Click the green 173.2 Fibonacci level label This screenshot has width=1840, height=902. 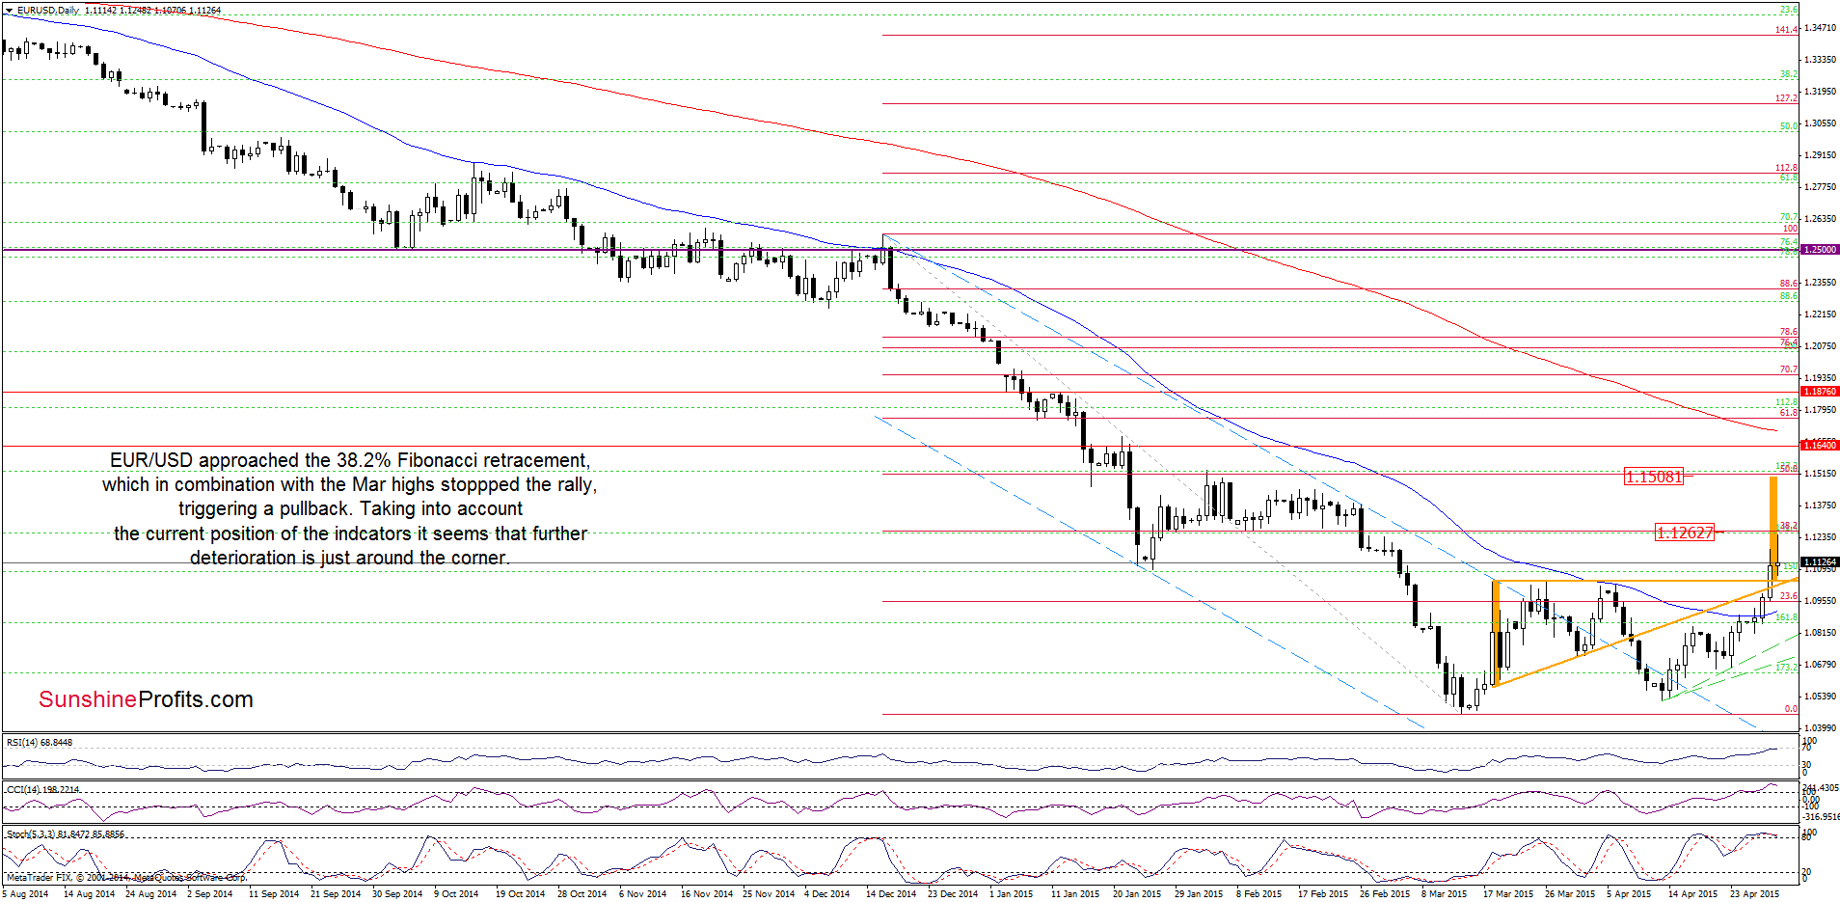(x=1787, y=668)
